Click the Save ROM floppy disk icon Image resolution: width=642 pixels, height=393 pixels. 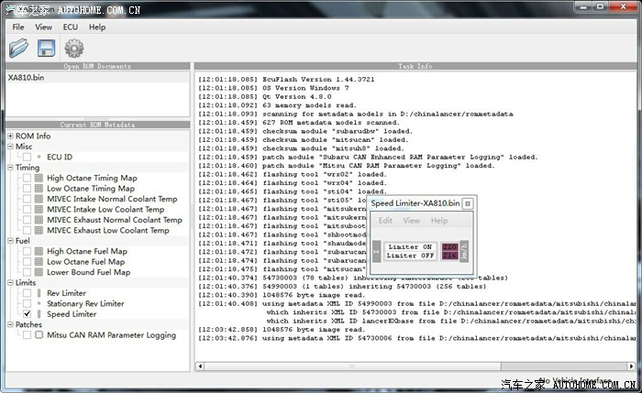click(47, 48)
